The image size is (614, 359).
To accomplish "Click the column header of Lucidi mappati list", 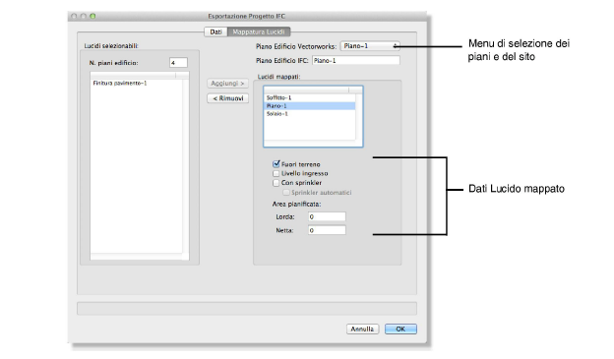I will [313, 90].
